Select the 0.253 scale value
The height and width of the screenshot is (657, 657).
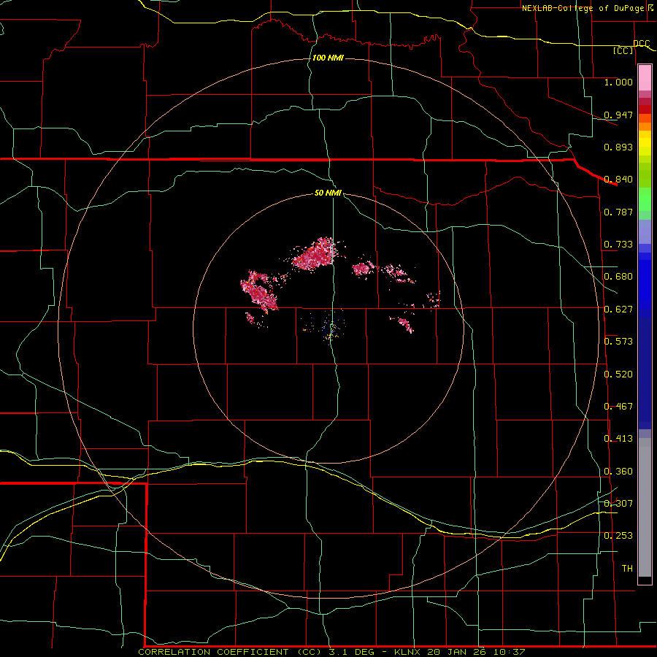[618, 536]
